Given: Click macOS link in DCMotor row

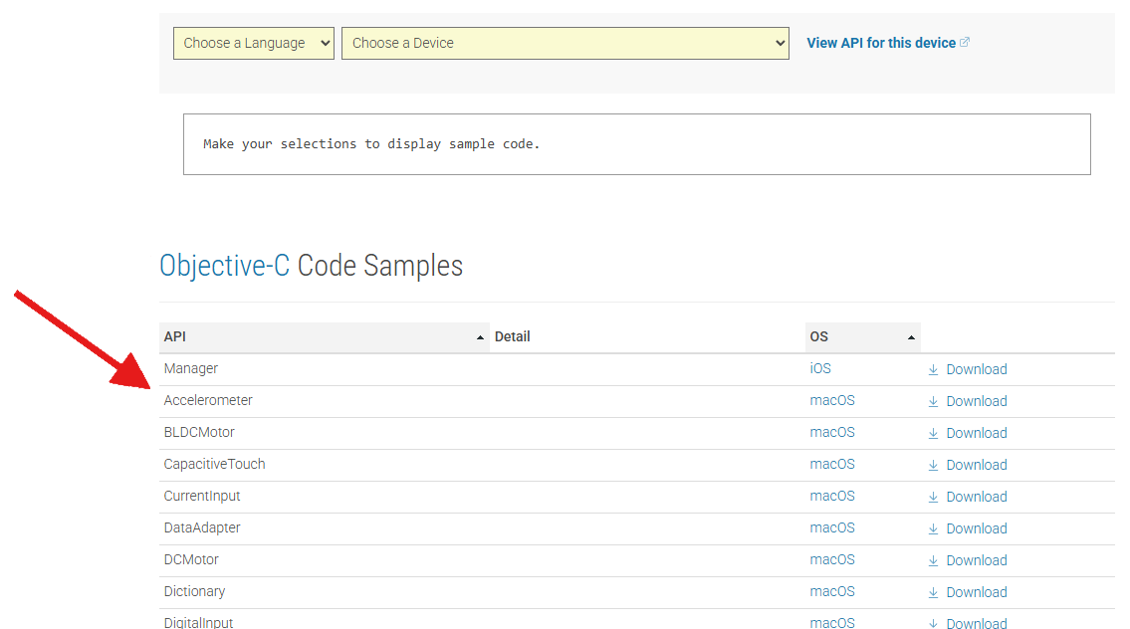Looking at the screenshot, I should pyautogui.click(x=832, y=559).
